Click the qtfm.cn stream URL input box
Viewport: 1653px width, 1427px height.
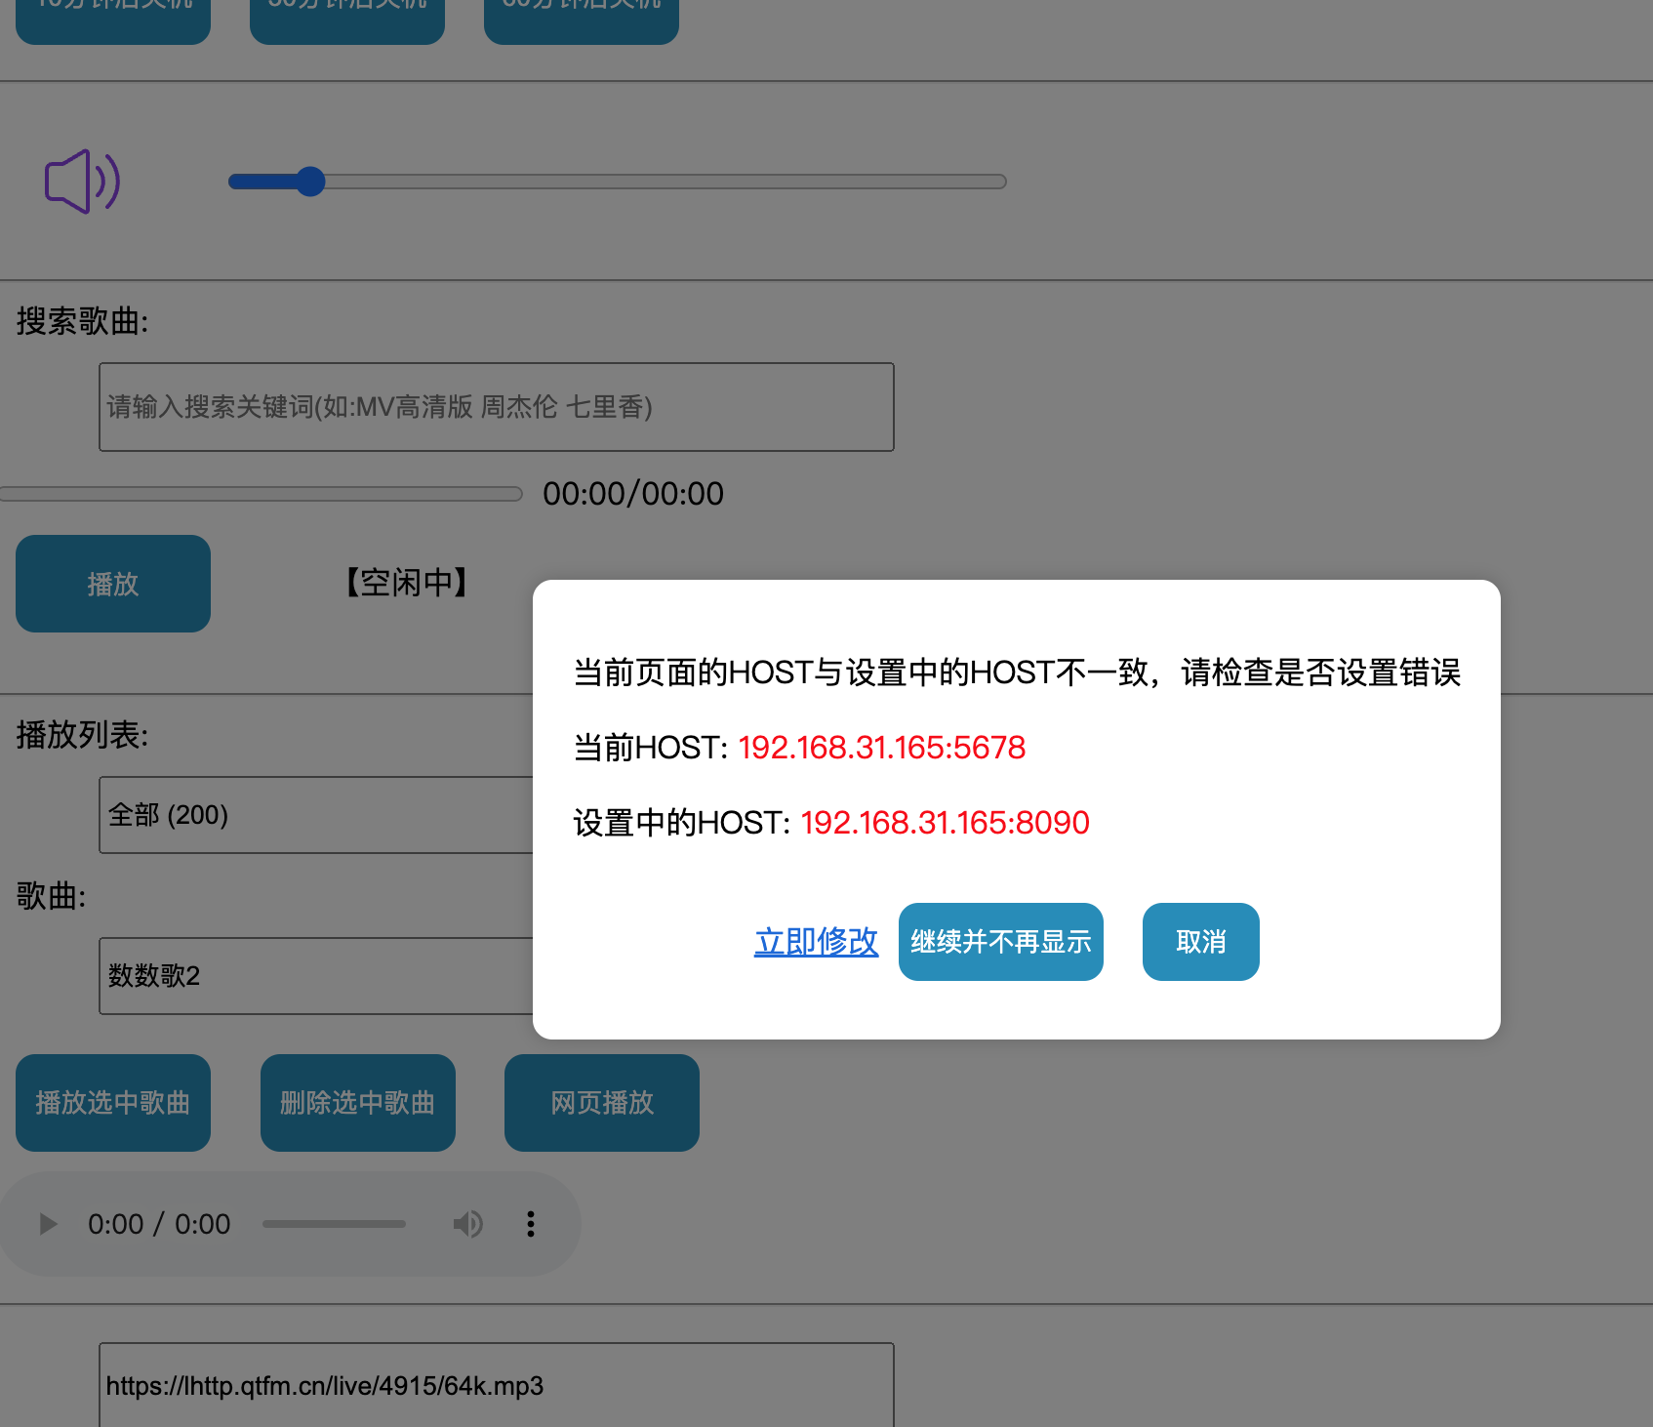coord(496,1385)
